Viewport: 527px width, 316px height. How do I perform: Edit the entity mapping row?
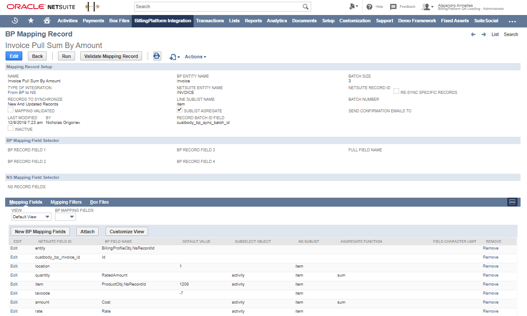[14, 248]
